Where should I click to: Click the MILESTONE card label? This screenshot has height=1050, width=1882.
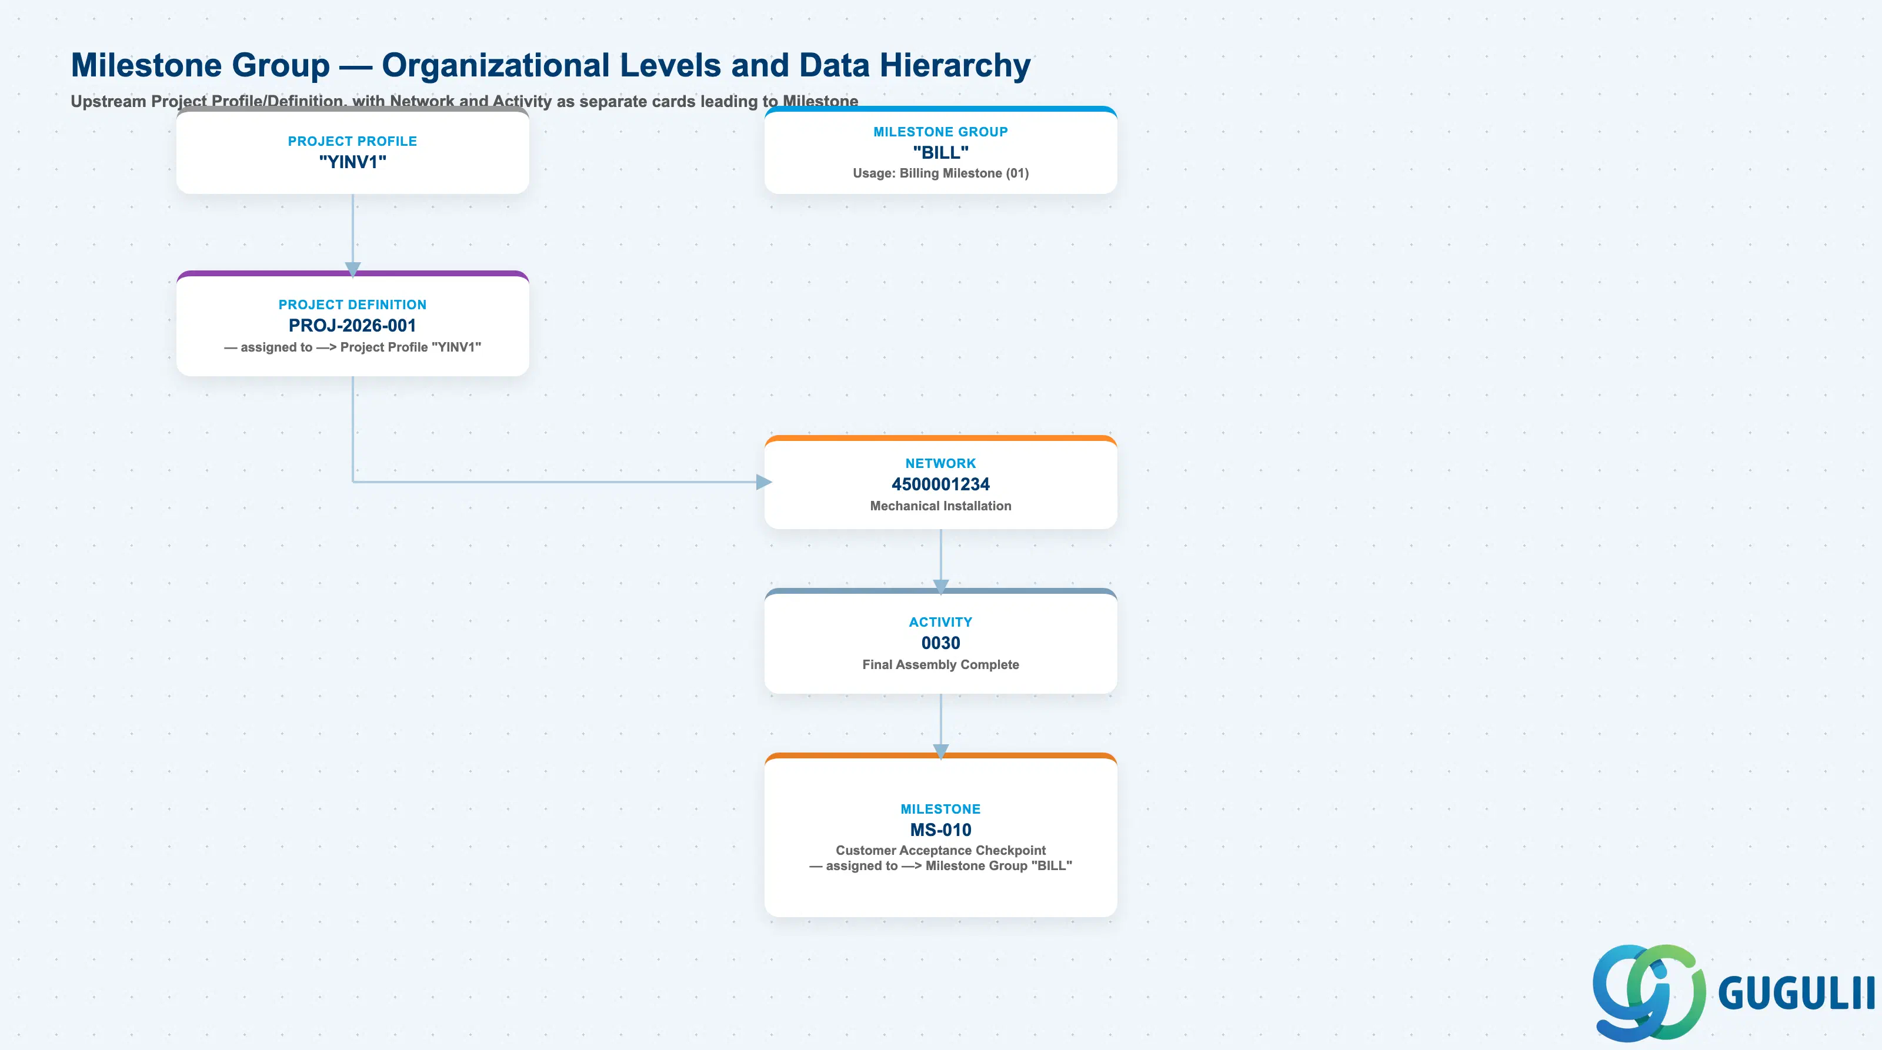pos(940,810)
